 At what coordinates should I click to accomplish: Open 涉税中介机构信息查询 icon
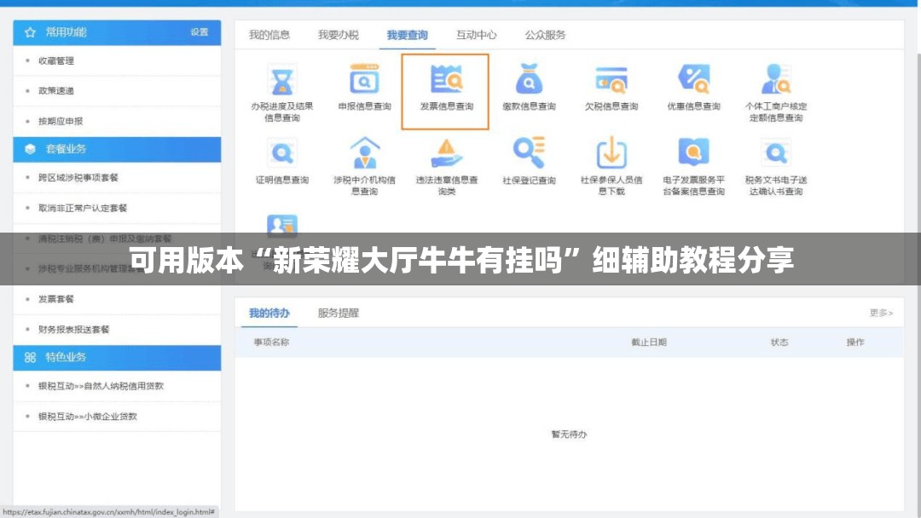[364, 153]
